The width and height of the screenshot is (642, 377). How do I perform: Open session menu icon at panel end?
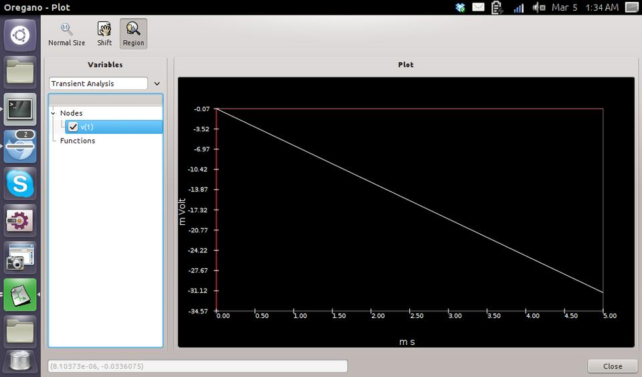click(x=632, y=7)
